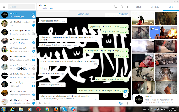Click the short 'lol' message bubble
Viewport: 179px width, 112px height.
pos(44,68)
